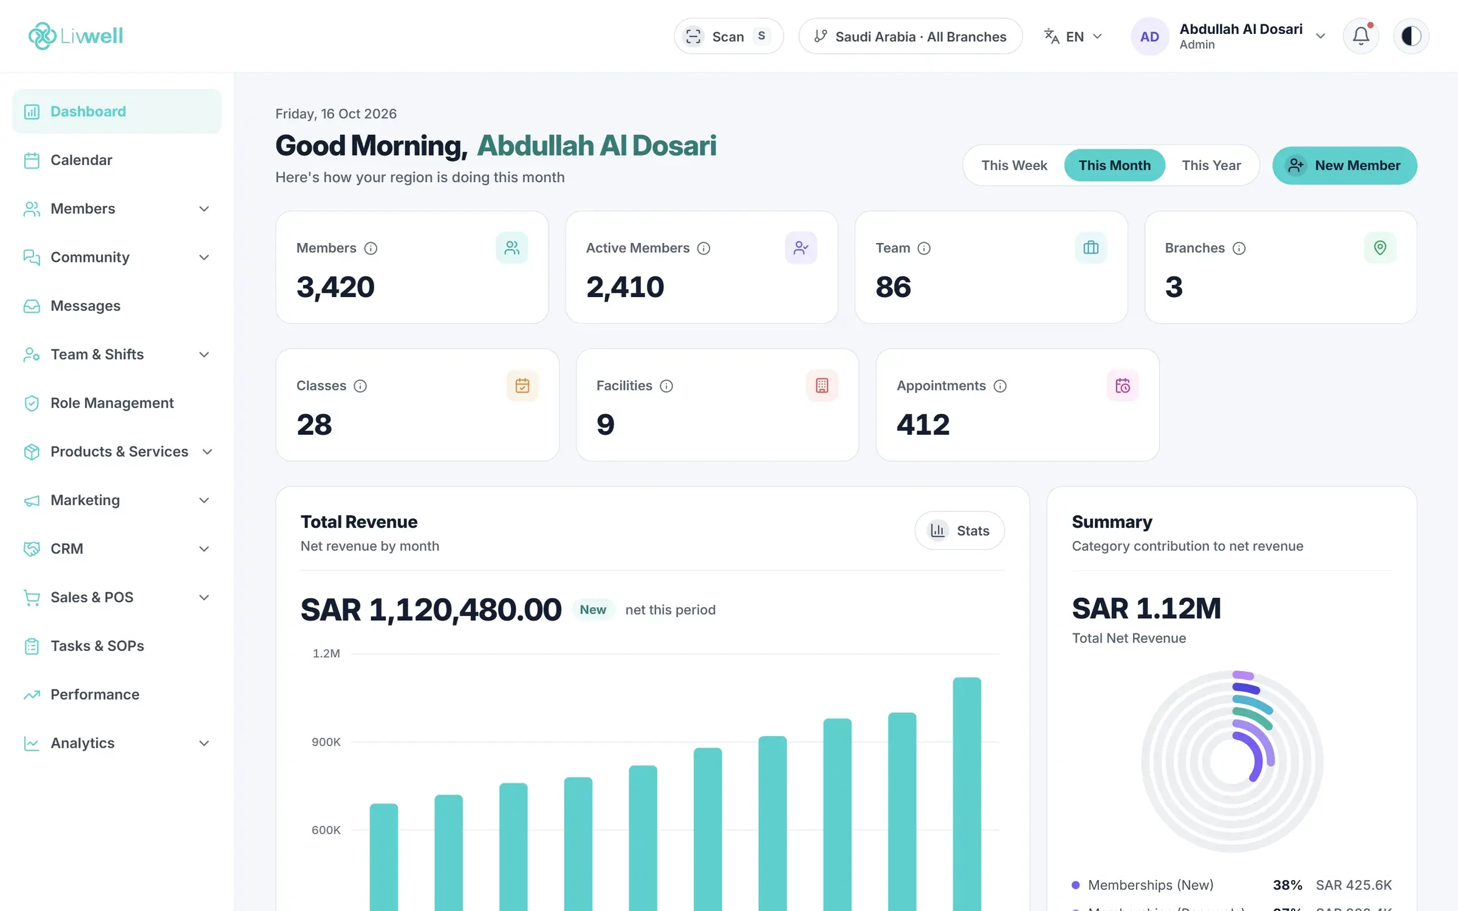Open the Messages page
The image size is (1458, 911).
coord(117,305)
